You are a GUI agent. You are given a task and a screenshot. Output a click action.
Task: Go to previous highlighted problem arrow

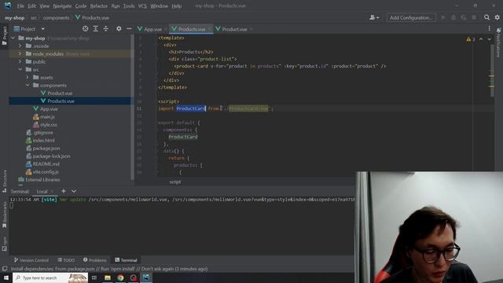(481, 39)
